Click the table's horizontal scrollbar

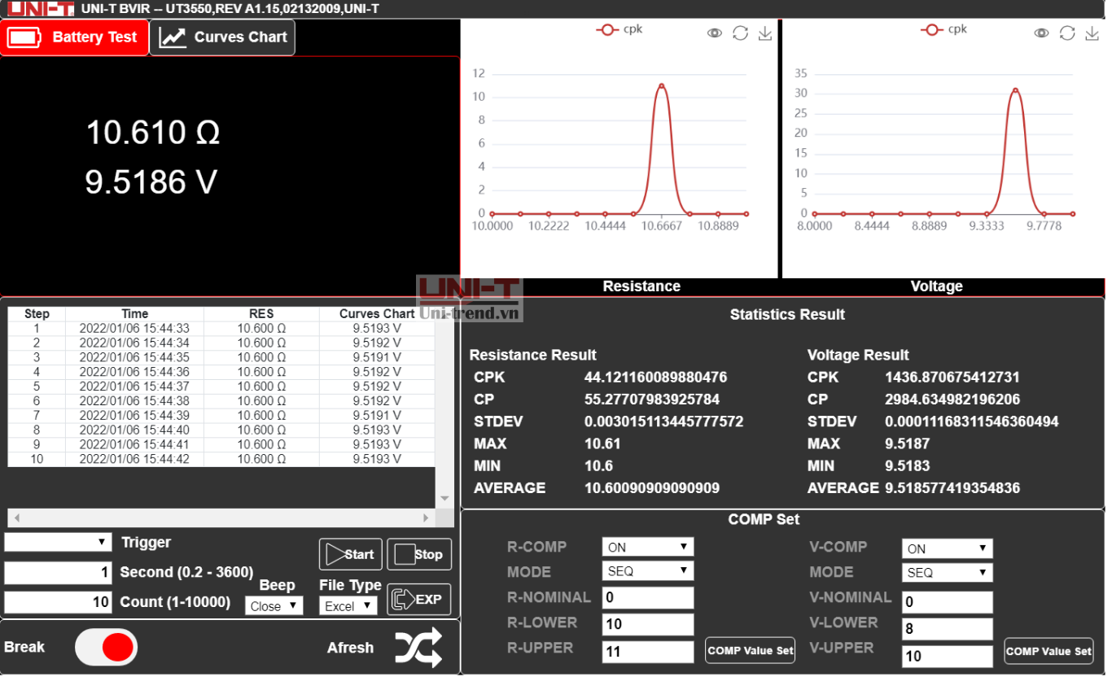click(221, 518)
